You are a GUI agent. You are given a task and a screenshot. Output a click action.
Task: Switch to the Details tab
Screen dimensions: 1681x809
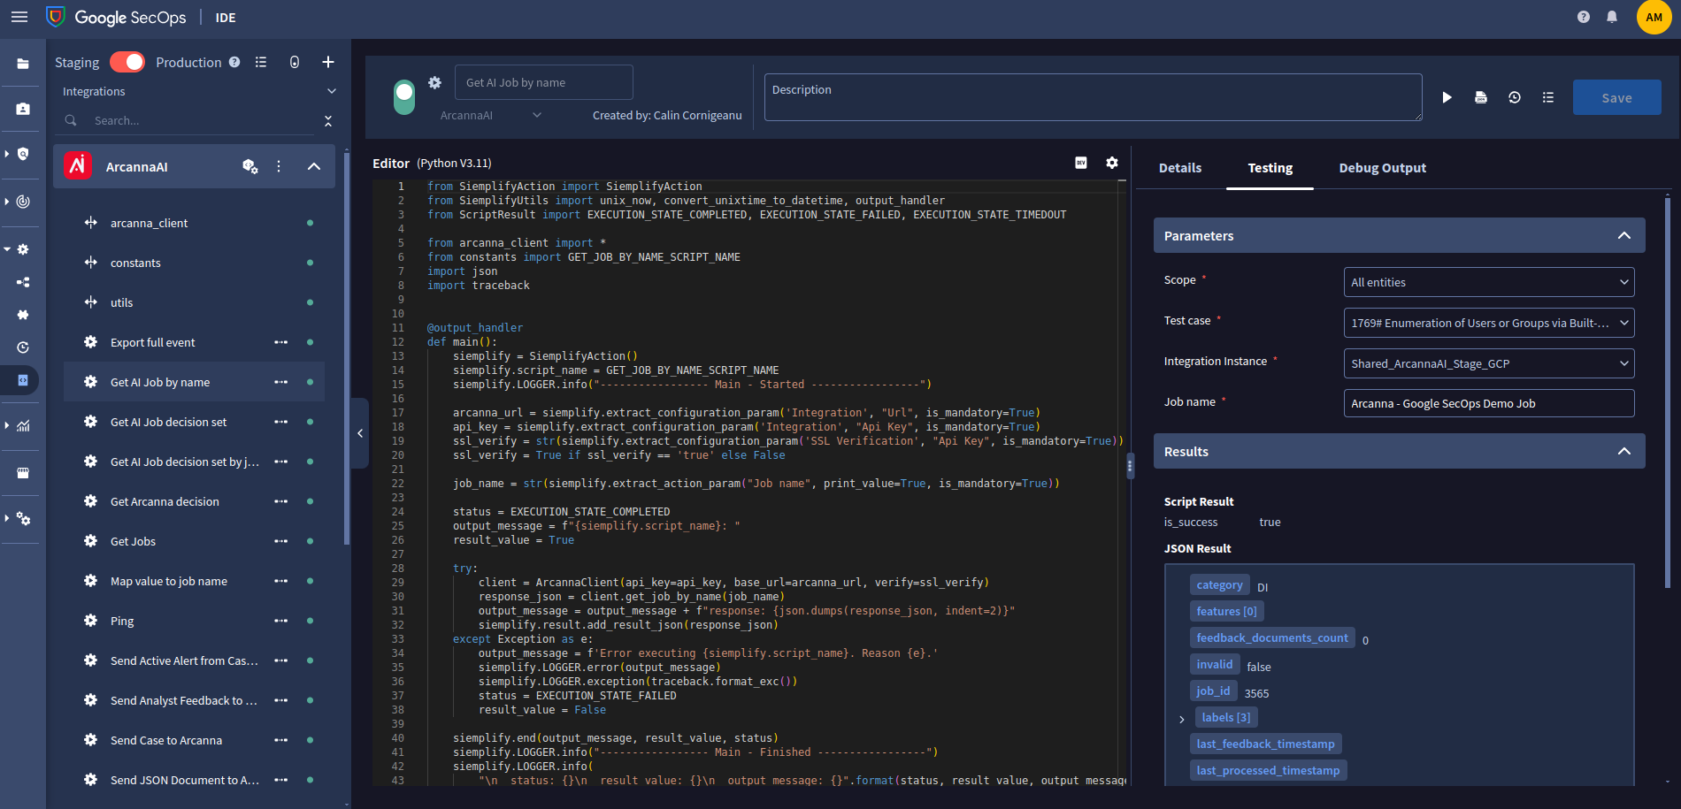click(1180, 168)
